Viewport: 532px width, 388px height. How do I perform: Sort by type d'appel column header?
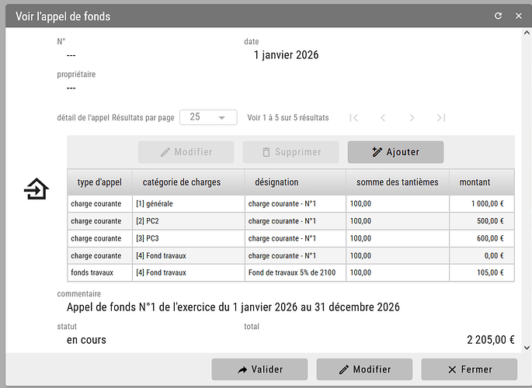pyautogui.click(x=99, y=182)
